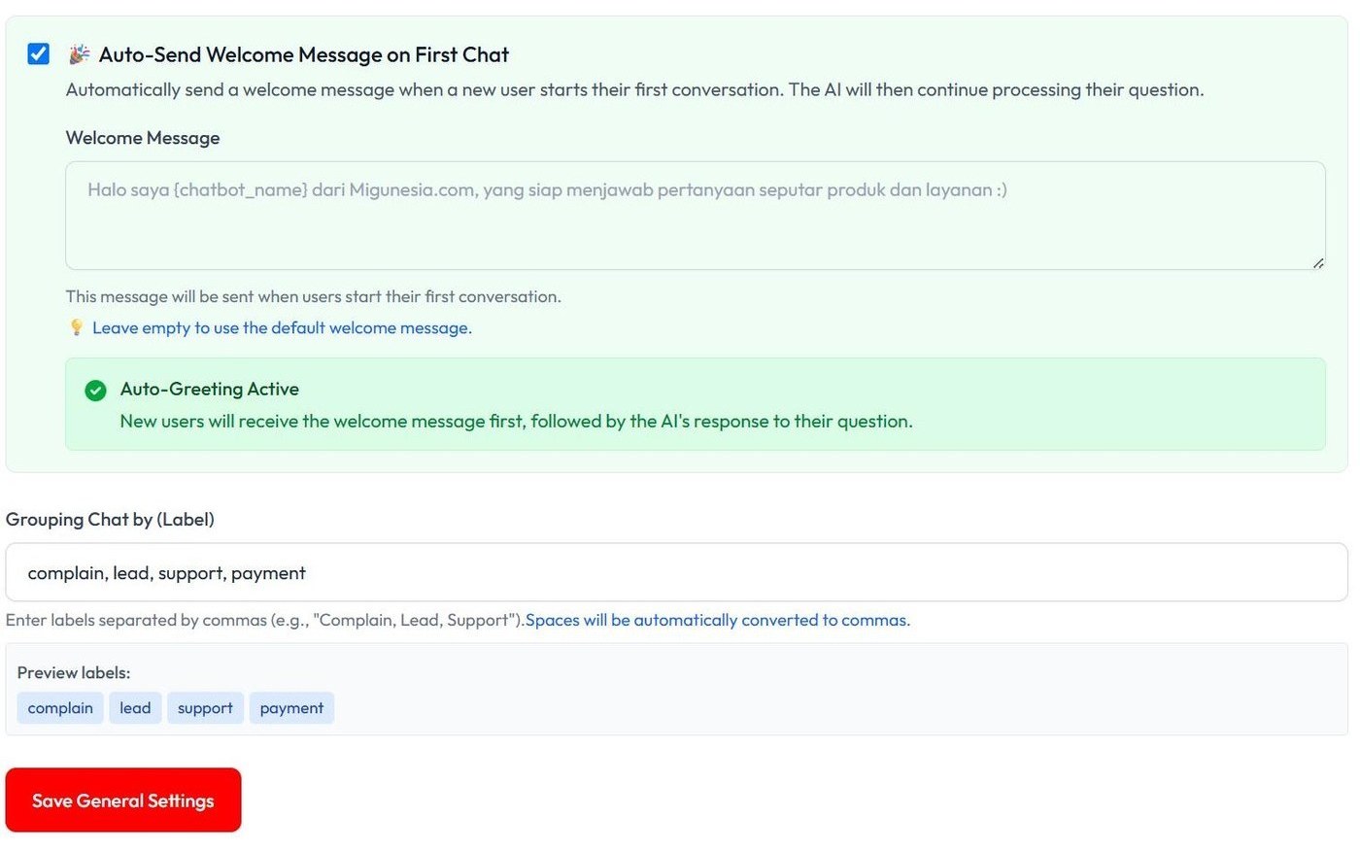Image resolution: width=1360 pixels, height=852 pixels.
Task: Save changes with Save General Settings button
Action: point(123,800)
